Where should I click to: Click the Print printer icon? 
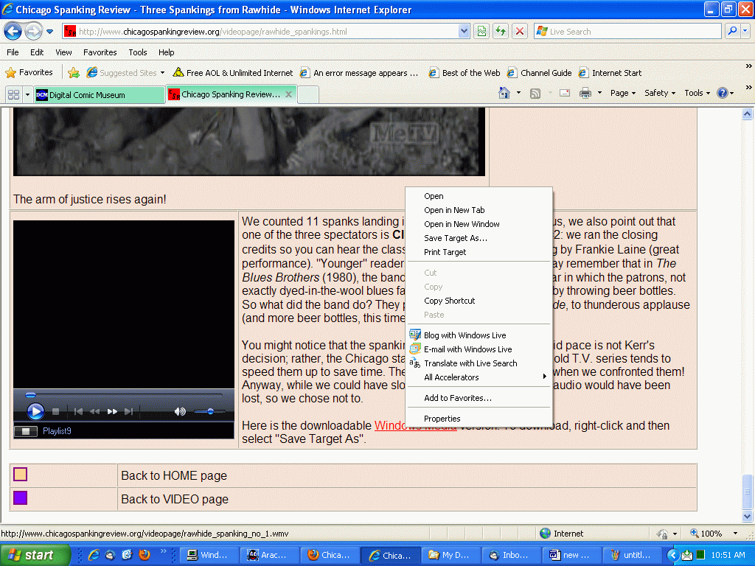[585, 93]
